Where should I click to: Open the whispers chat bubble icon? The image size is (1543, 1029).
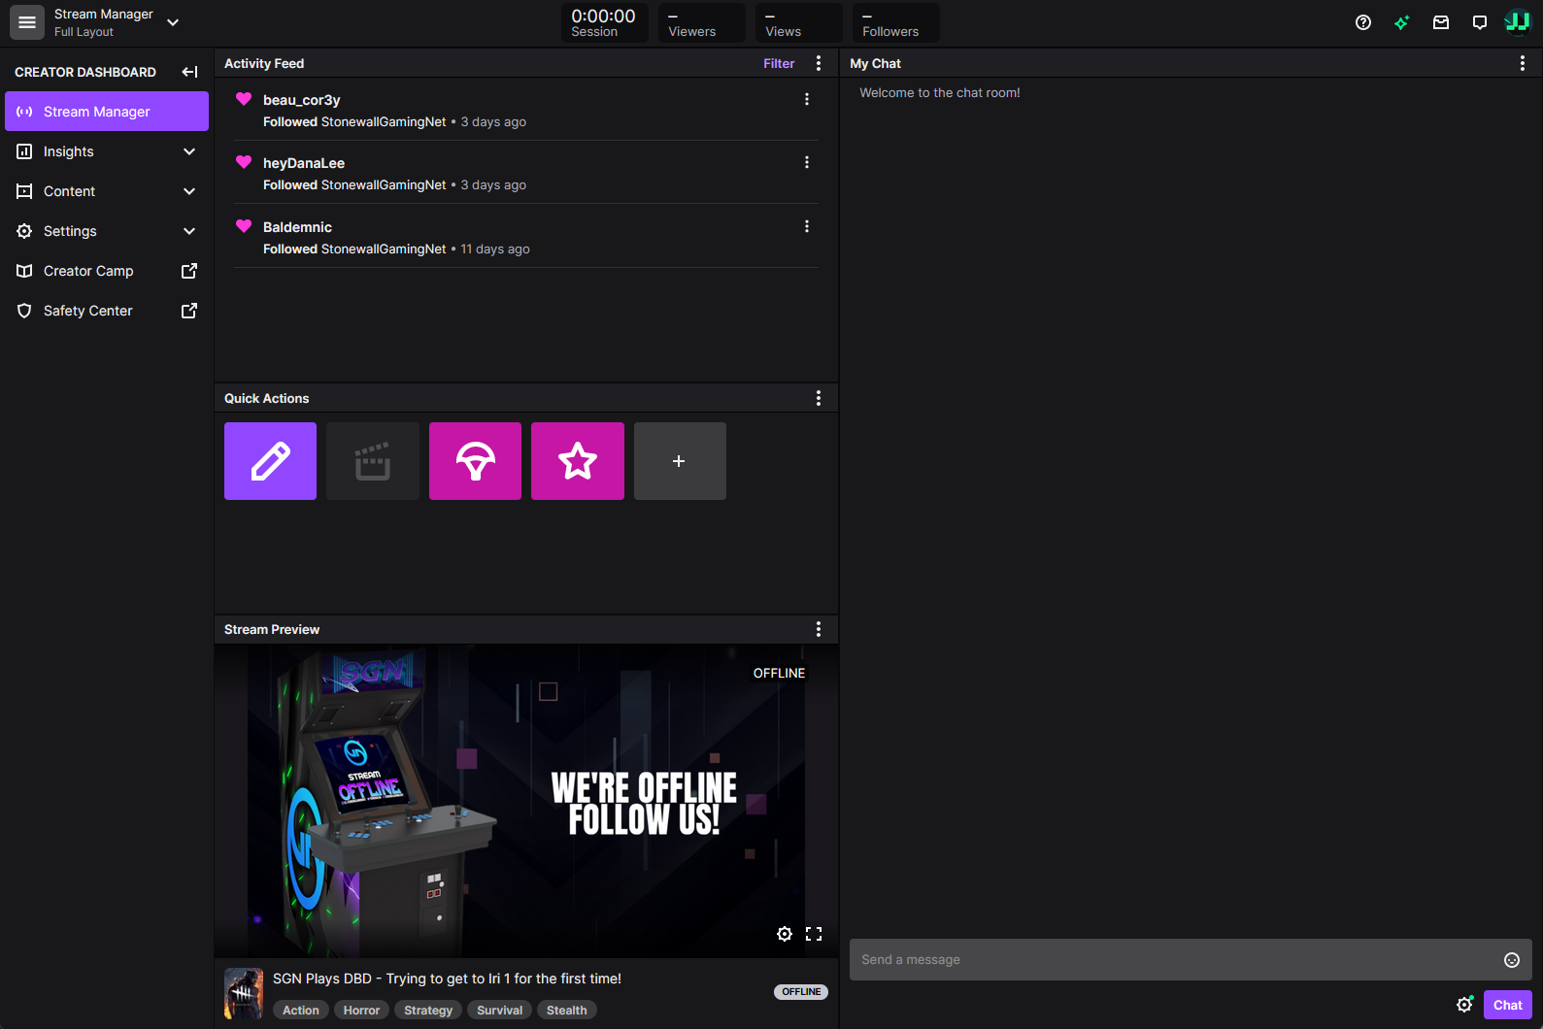point(1480,22)
